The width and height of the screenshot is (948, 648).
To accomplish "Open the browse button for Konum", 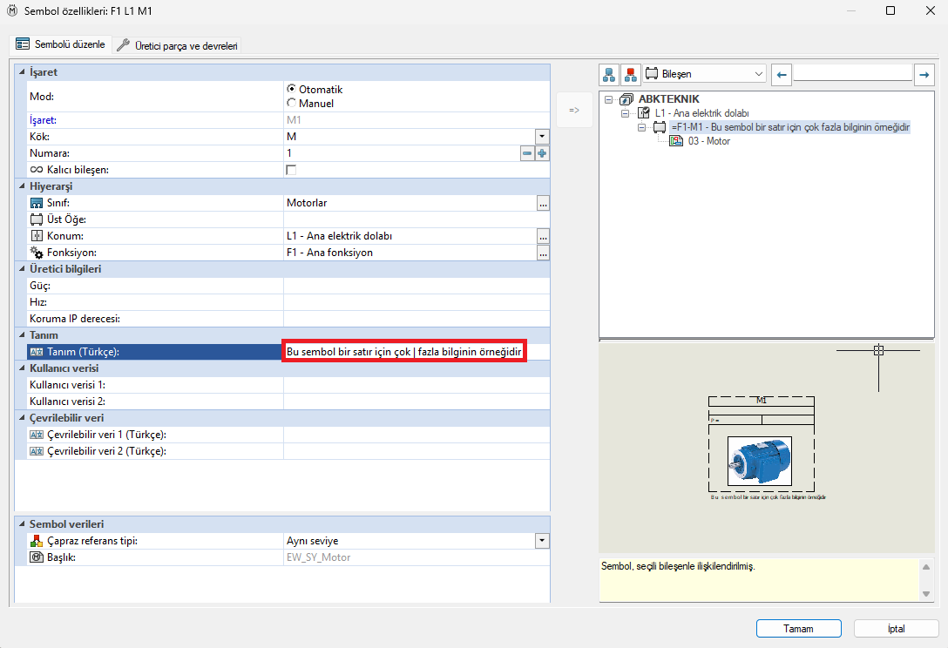I will [x=543, y=236].
